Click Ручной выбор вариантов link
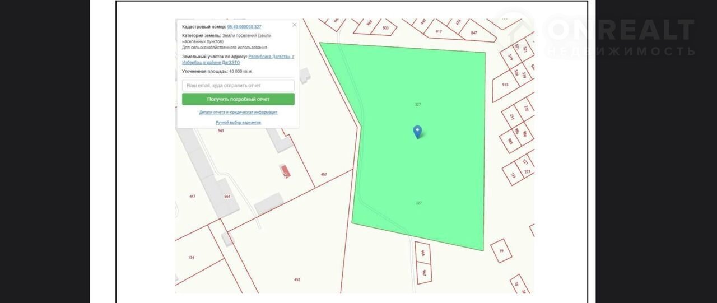717x303 pixels. click(238, 122)
